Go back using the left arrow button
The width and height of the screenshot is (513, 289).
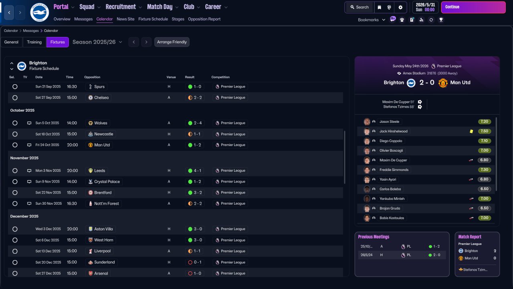9,13
